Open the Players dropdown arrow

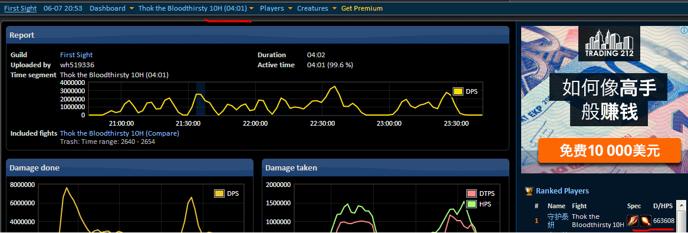[x=290, y=8]
